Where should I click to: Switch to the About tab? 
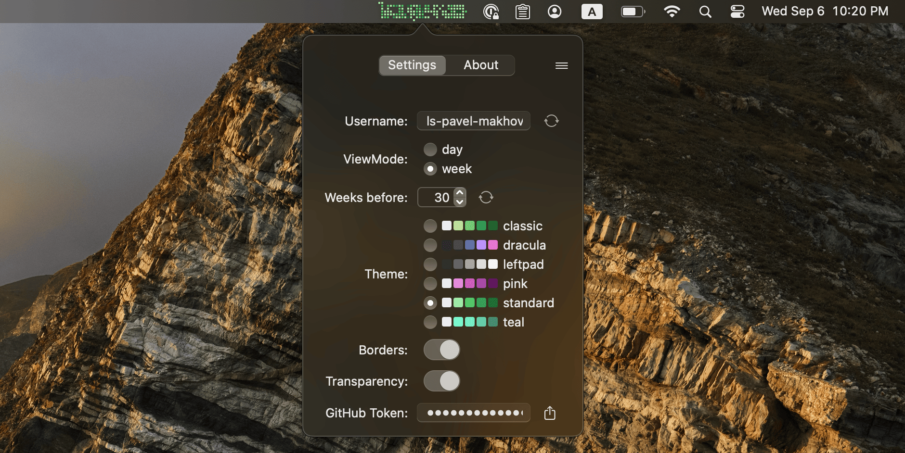480,65
